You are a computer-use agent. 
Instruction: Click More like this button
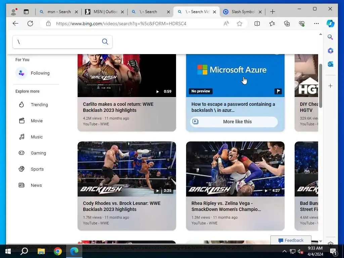click(x=234, y=122)
